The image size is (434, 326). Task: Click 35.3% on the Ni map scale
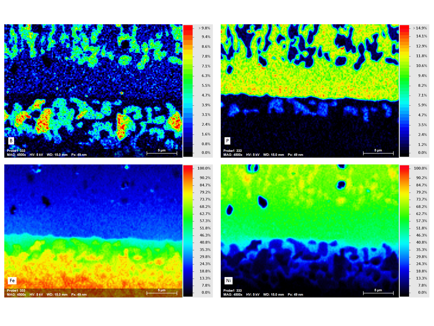coord(422,249)
